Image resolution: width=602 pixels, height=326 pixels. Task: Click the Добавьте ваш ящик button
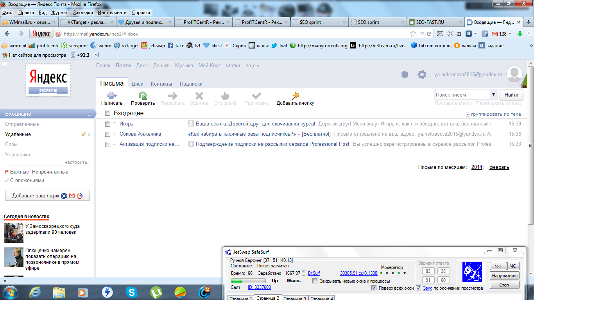(x=47, y=195)
